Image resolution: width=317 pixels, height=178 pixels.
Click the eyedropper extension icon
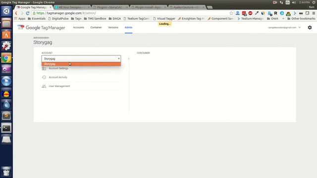(257, 13)
